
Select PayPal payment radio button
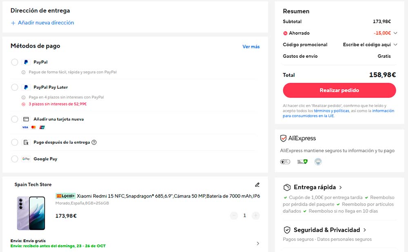click(15, 62)
